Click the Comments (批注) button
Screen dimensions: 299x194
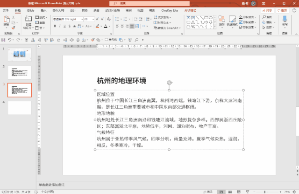pyautogui.click(x=282, y=10)
